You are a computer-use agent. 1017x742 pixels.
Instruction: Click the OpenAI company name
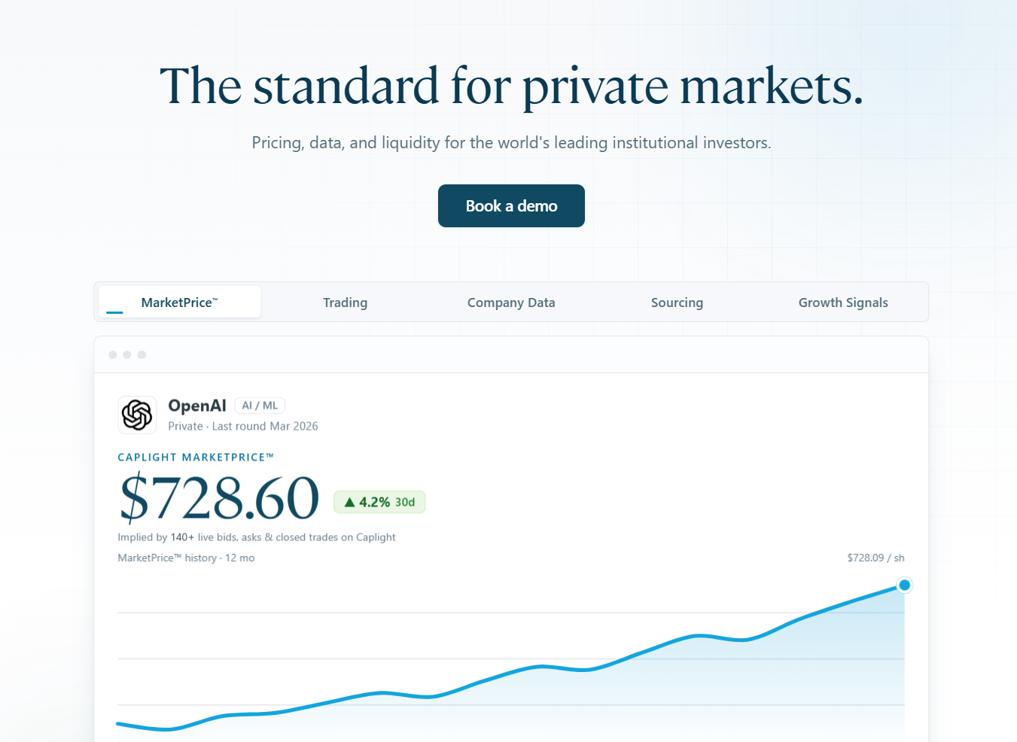tap(197, 406)
